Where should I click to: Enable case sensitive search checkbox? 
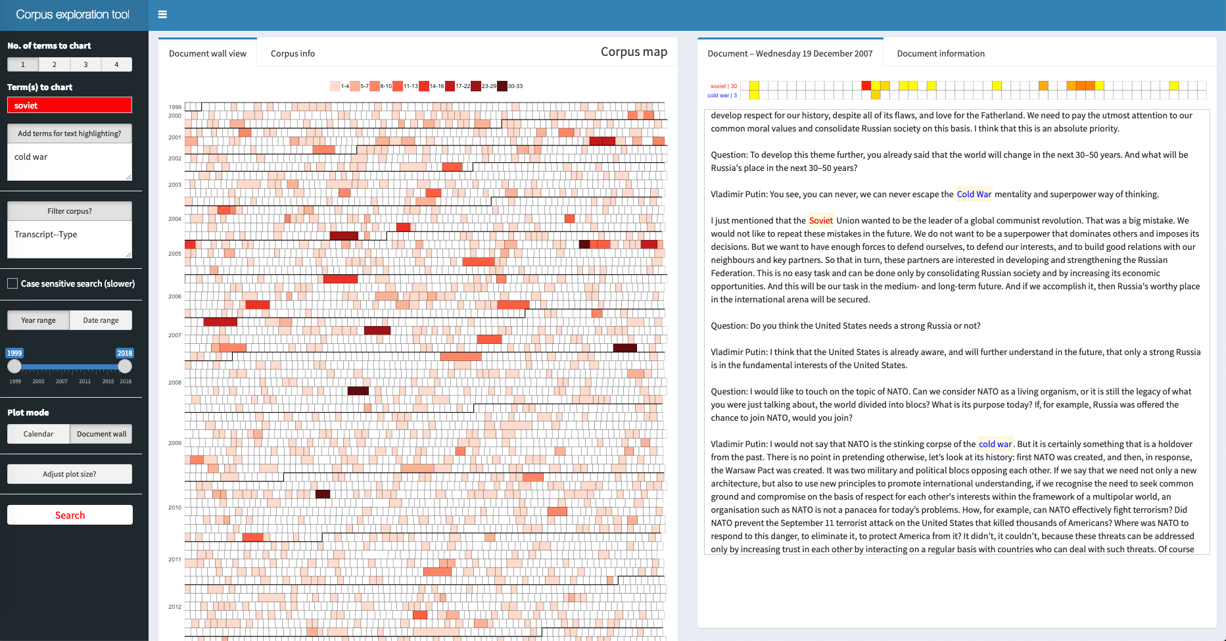[x=12, y=283]
